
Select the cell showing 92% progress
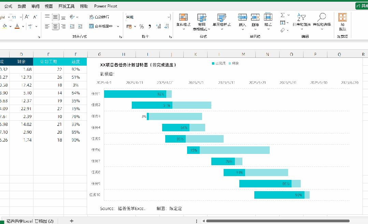pos(75,69)
